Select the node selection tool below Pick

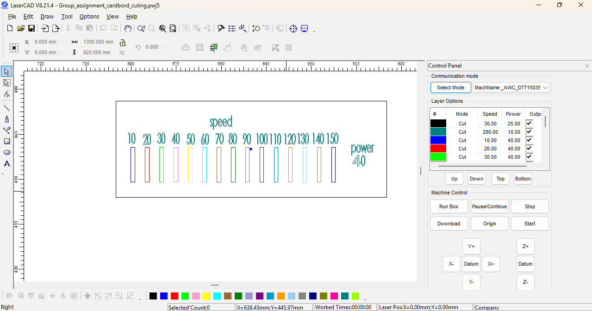point(6,83)
